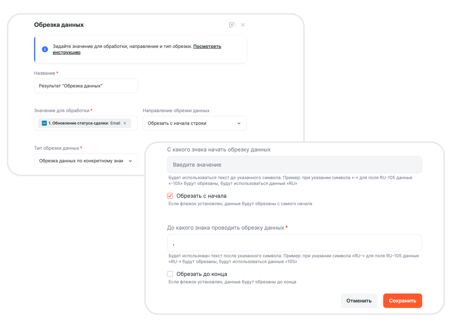Click chevron of Обрезать с начала строки

pyautogui.click(x=239, y=123)
